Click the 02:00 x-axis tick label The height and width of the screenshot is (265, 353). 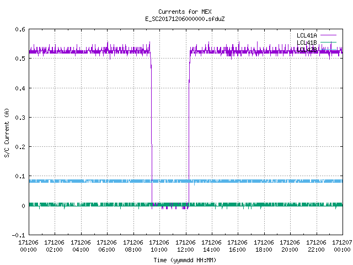[54, 250]
